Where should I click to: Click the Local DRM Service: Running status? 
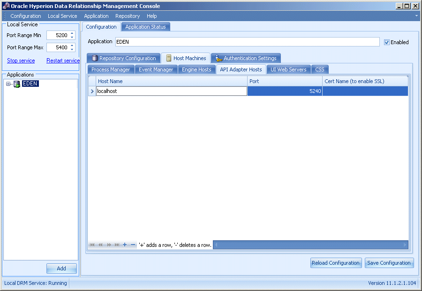tap(36, 283)
